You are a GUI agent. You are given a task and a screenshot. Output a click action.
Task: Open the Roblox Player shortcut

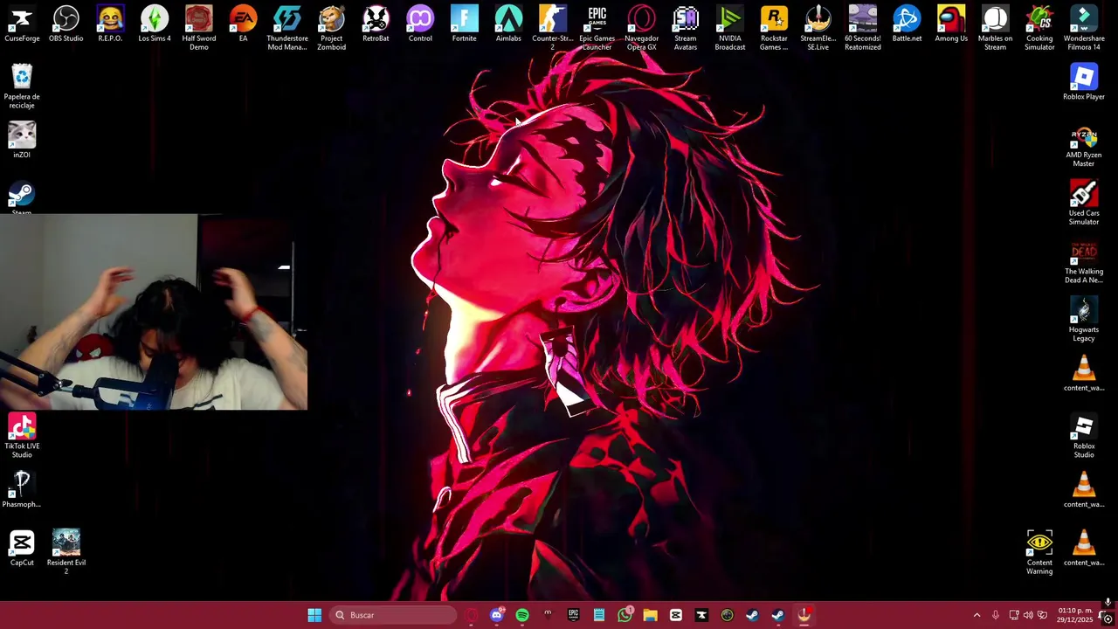tap(1084, 83)
